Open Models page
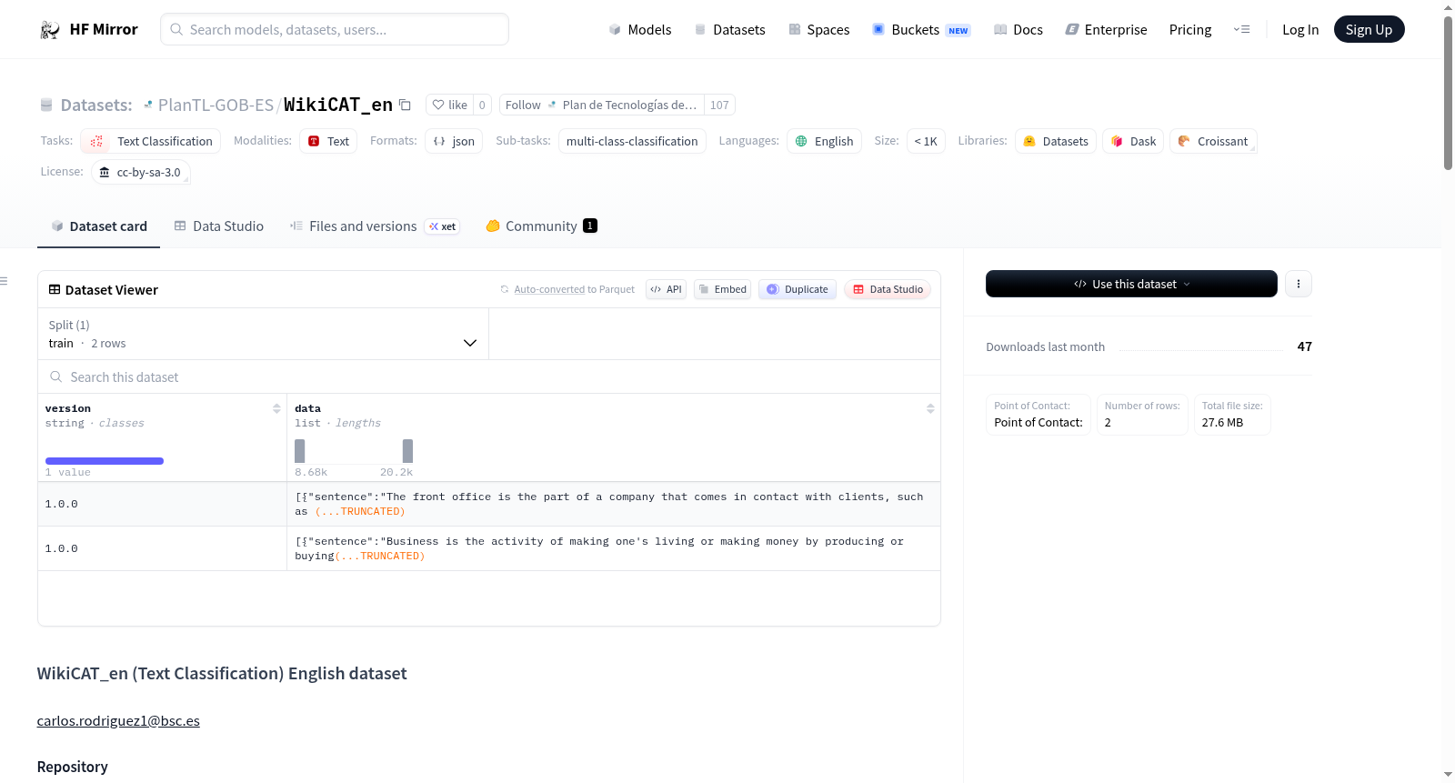This screenshot has width=1455, height=783. [x=640, y=29]
